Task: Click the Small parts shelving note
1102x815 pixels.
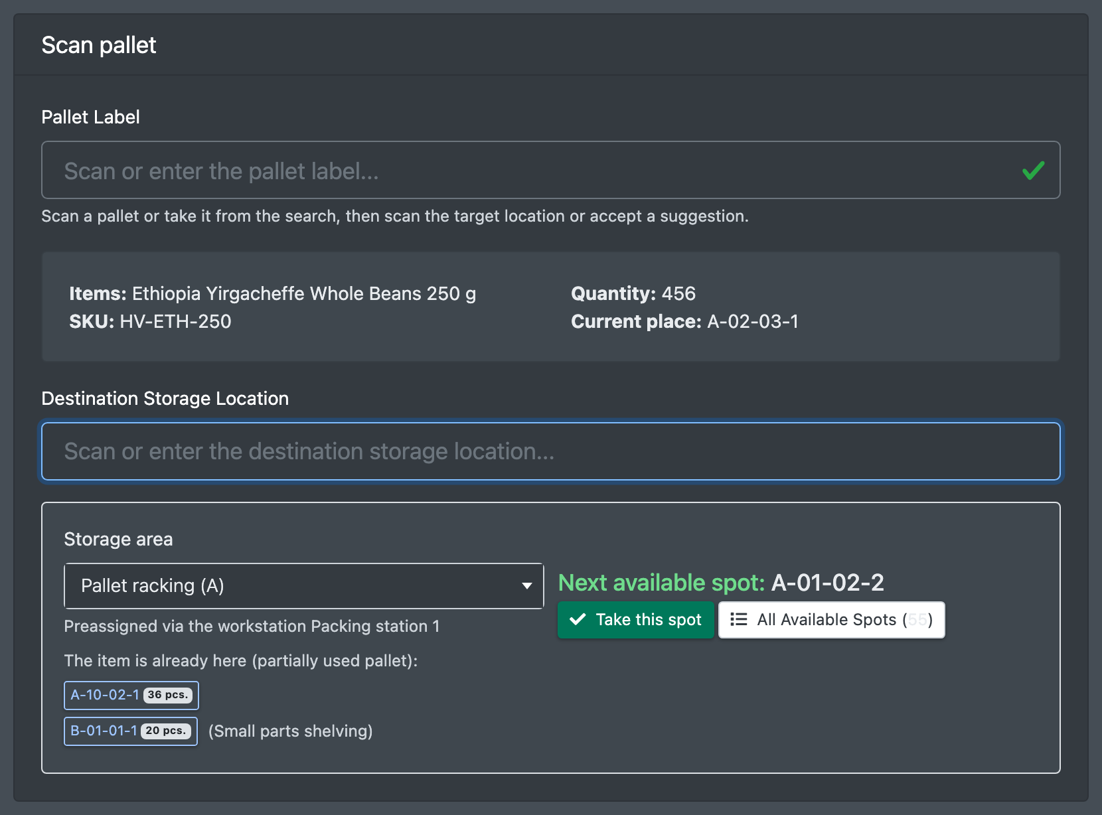Action: [x=291, y=731]
